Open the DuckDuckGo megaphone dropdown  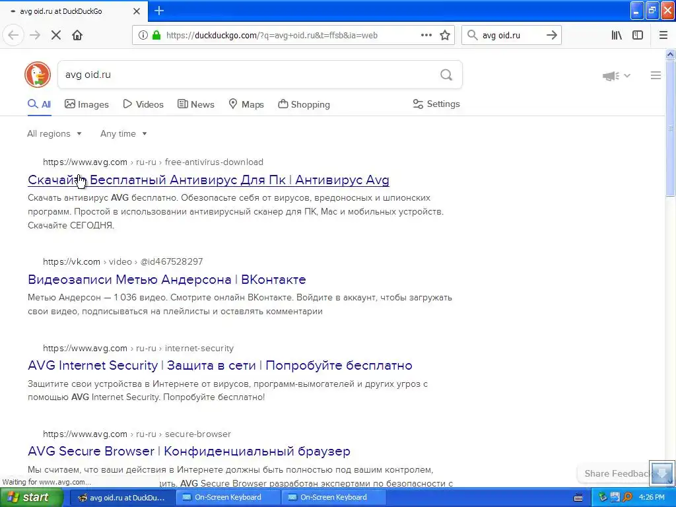(x=616, y=76)
